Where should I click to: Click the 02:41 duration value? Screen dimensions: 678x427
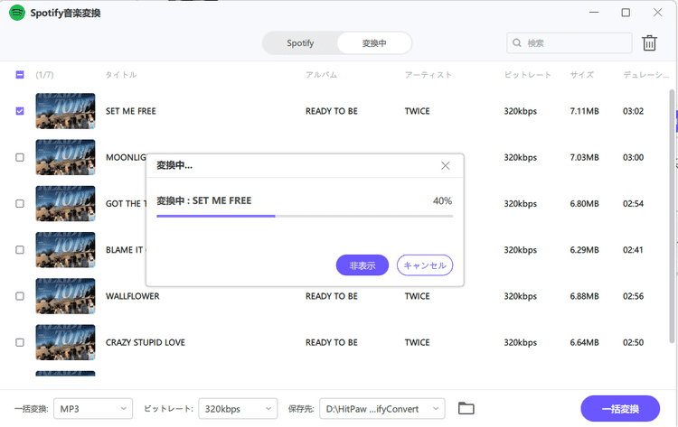633,249
